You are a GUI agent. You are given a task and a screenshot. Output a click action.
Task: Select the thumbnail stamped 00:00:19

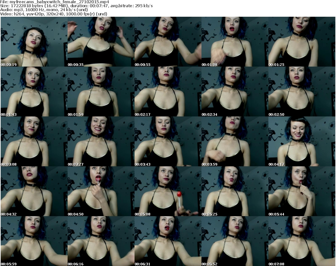pos(34,42)
